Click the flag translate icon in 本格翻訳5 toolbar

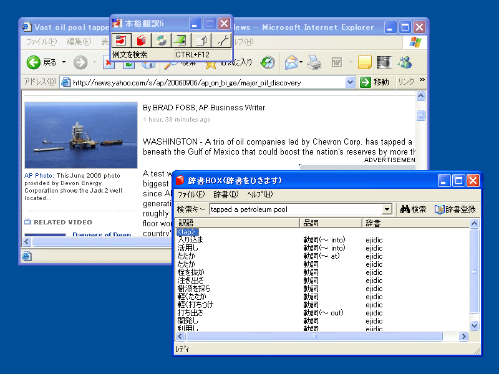pyautogui.click(x=121, y=41)
